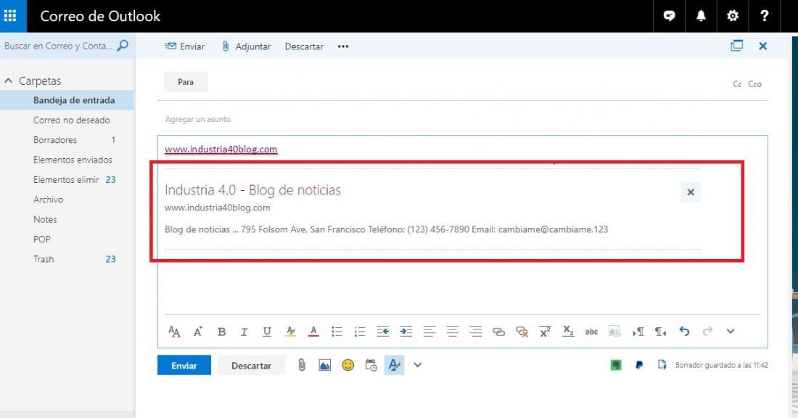Center the text
This screenshot has width=798, height=418.
tap(452, 332)
